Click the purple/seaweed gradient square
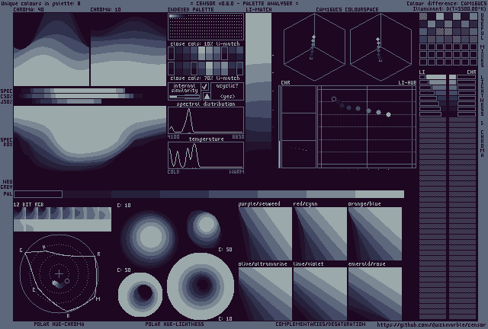The width and height of the screenshot is (488, 329). coord(265,234)
